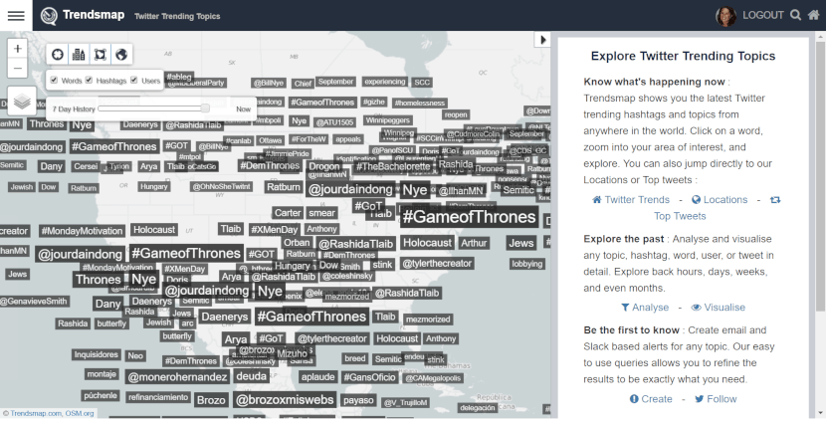Select the Arthur tag on map
Image resolution: width=826 pixels, height=428 pixels.
point(474,243)
